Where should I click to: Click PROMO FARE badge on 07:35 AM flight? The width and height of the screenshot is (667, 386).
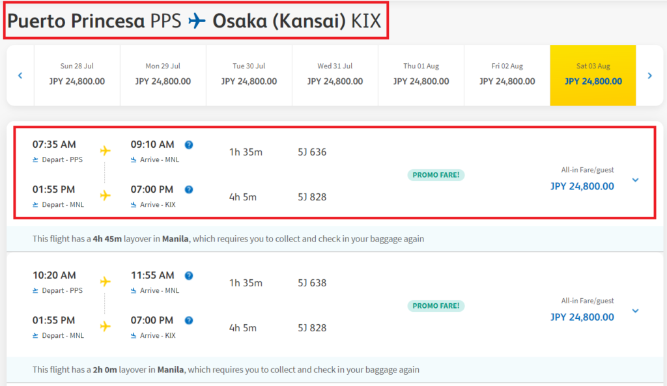click(436, 174)
